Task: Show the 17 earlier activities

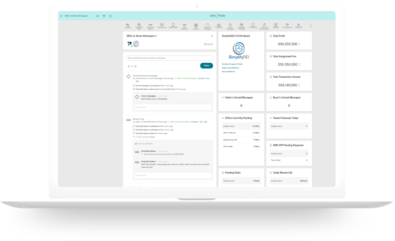Action: coord(152,137)
